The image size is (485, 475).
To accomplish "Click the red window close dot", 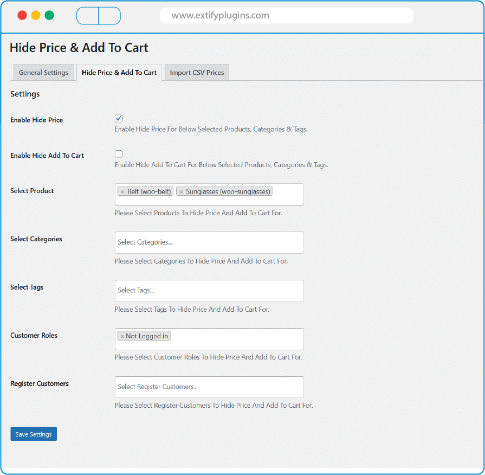I will pyautogui.click(x=22, y=15).
